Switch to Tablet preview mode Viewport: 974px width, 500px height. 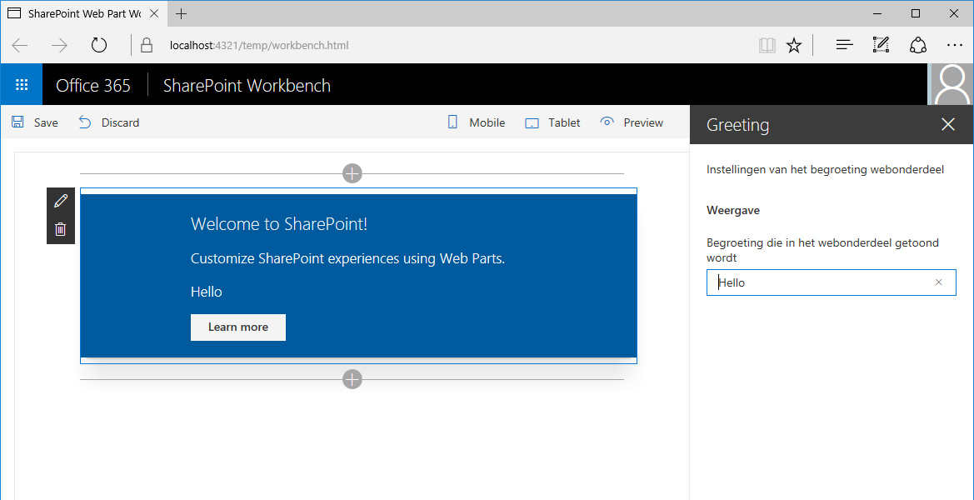click(x=552, y=122)
